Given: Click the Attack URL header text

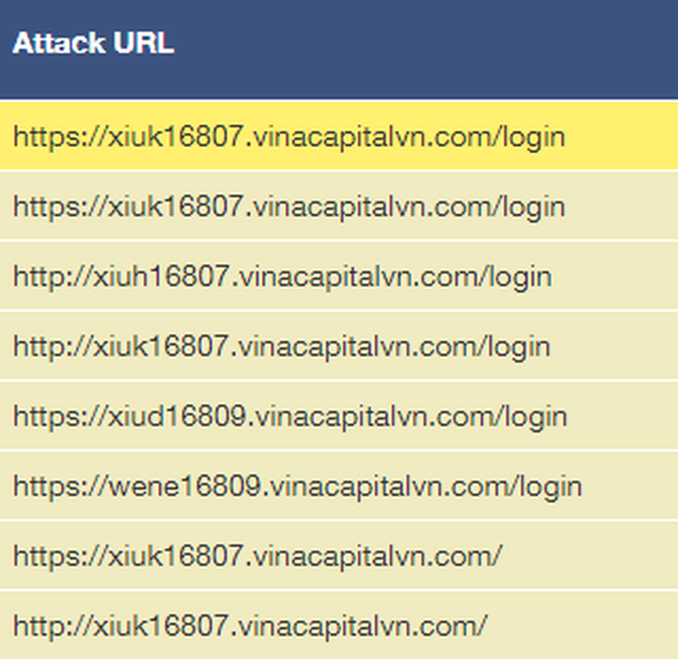Looking at the screenshot, I should [93, 43].
